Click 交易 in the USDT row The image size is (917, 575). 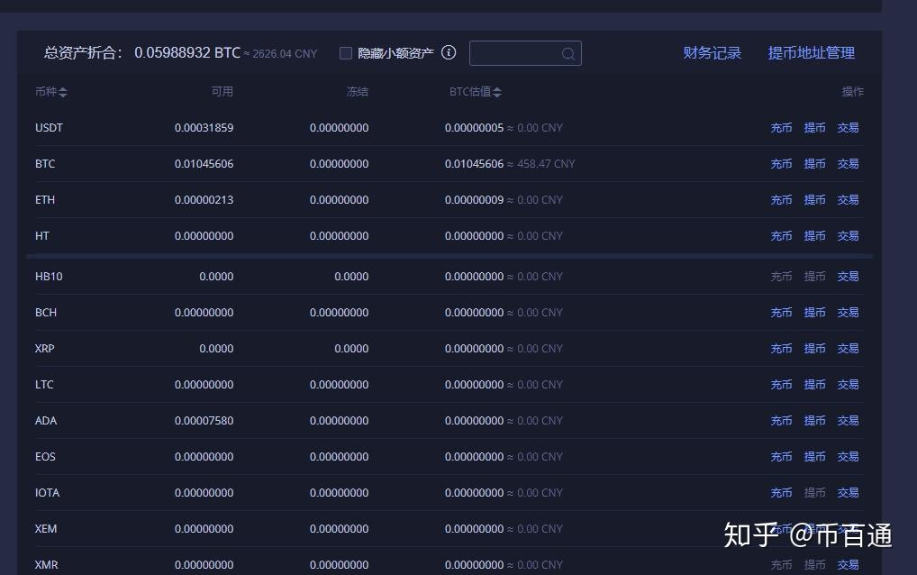(848, 127)
